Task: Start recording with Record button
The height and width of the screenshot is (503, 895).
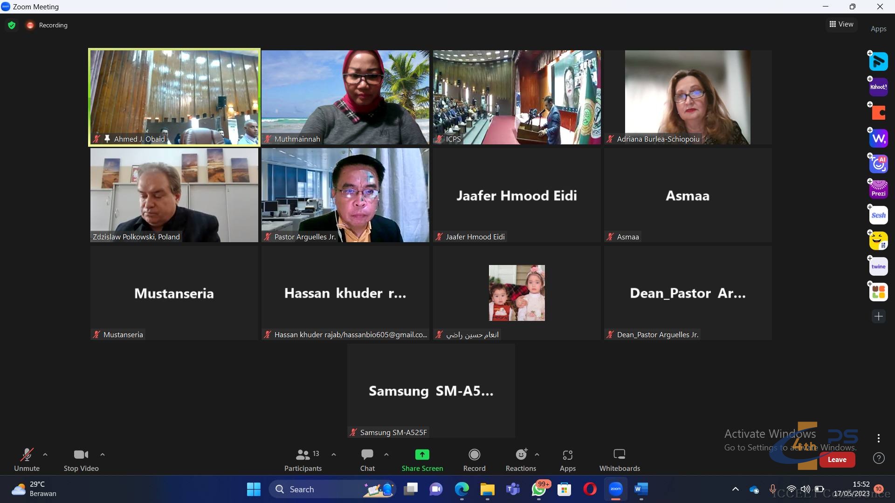Action: coord(474,460)
